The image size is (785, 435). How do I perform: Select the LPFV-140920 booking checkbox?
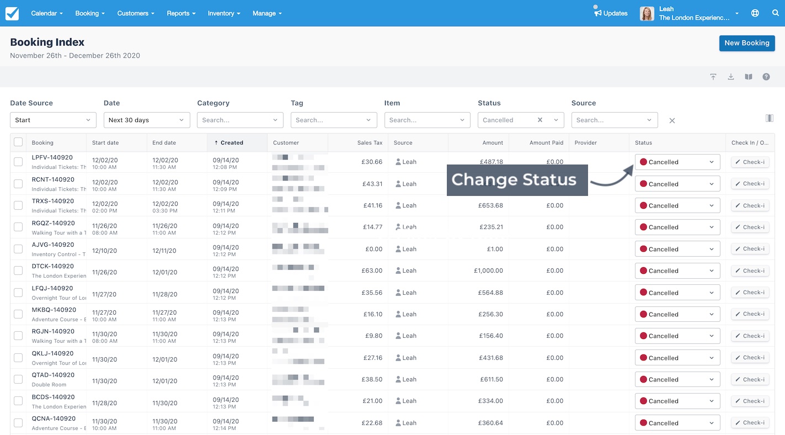point(18,162)
